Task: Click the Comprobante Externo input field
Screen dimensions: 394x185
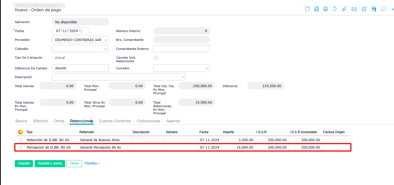Action: pos(181,49)
